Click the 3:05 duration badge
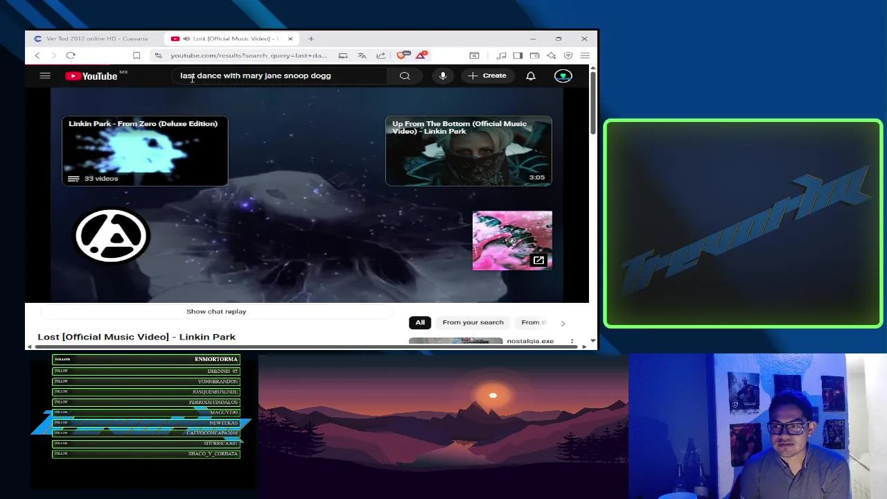The width and height of the screenshot is (887, 499). (x=537, y=177)
